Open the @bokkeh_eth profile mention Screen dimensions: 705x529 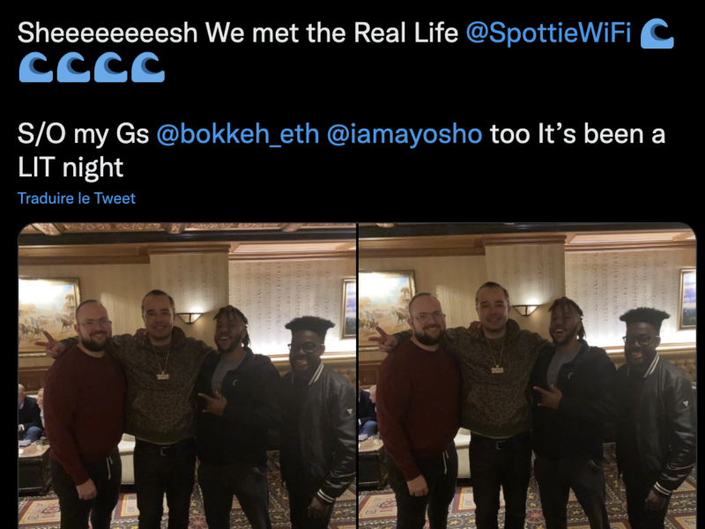238,134
